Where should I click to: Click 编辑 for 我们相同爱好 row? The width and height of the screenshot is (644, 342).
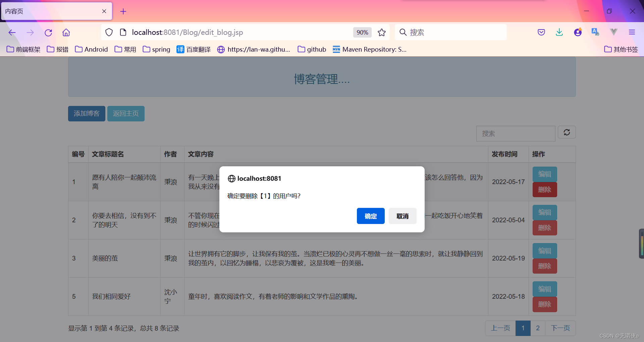pos(545,289)
